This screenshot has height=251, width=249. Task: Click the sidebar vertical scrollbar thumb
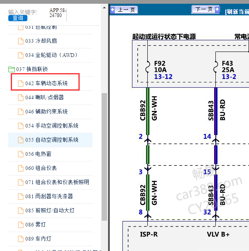104,157
